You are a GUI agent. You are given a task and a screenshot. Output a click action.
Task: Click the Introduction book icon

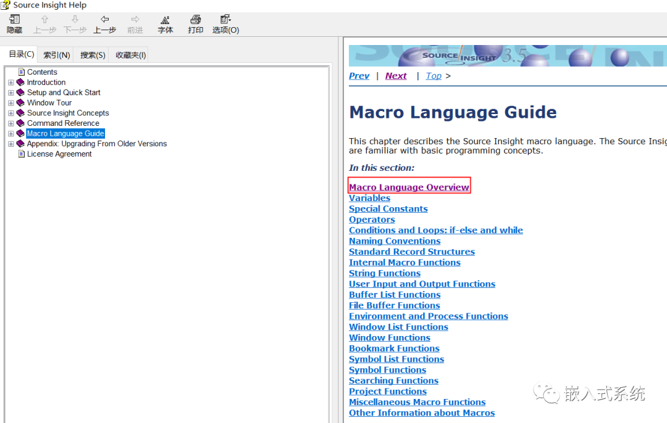[x=20, y=82]
